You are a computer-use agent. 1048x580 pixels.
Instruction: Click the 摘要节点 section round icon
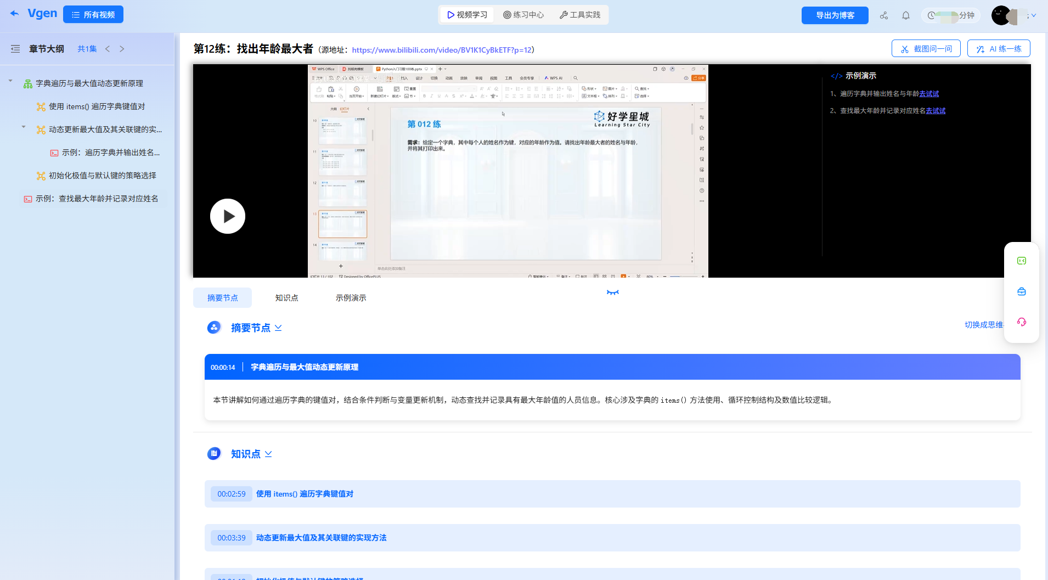tap(214, 328)
